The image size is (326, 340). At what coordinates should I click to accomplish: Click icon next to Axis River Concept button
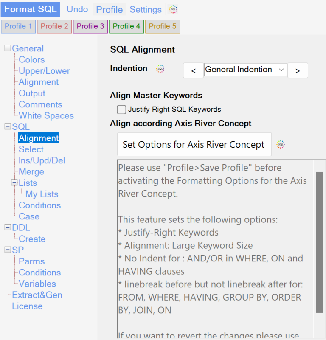281,144
